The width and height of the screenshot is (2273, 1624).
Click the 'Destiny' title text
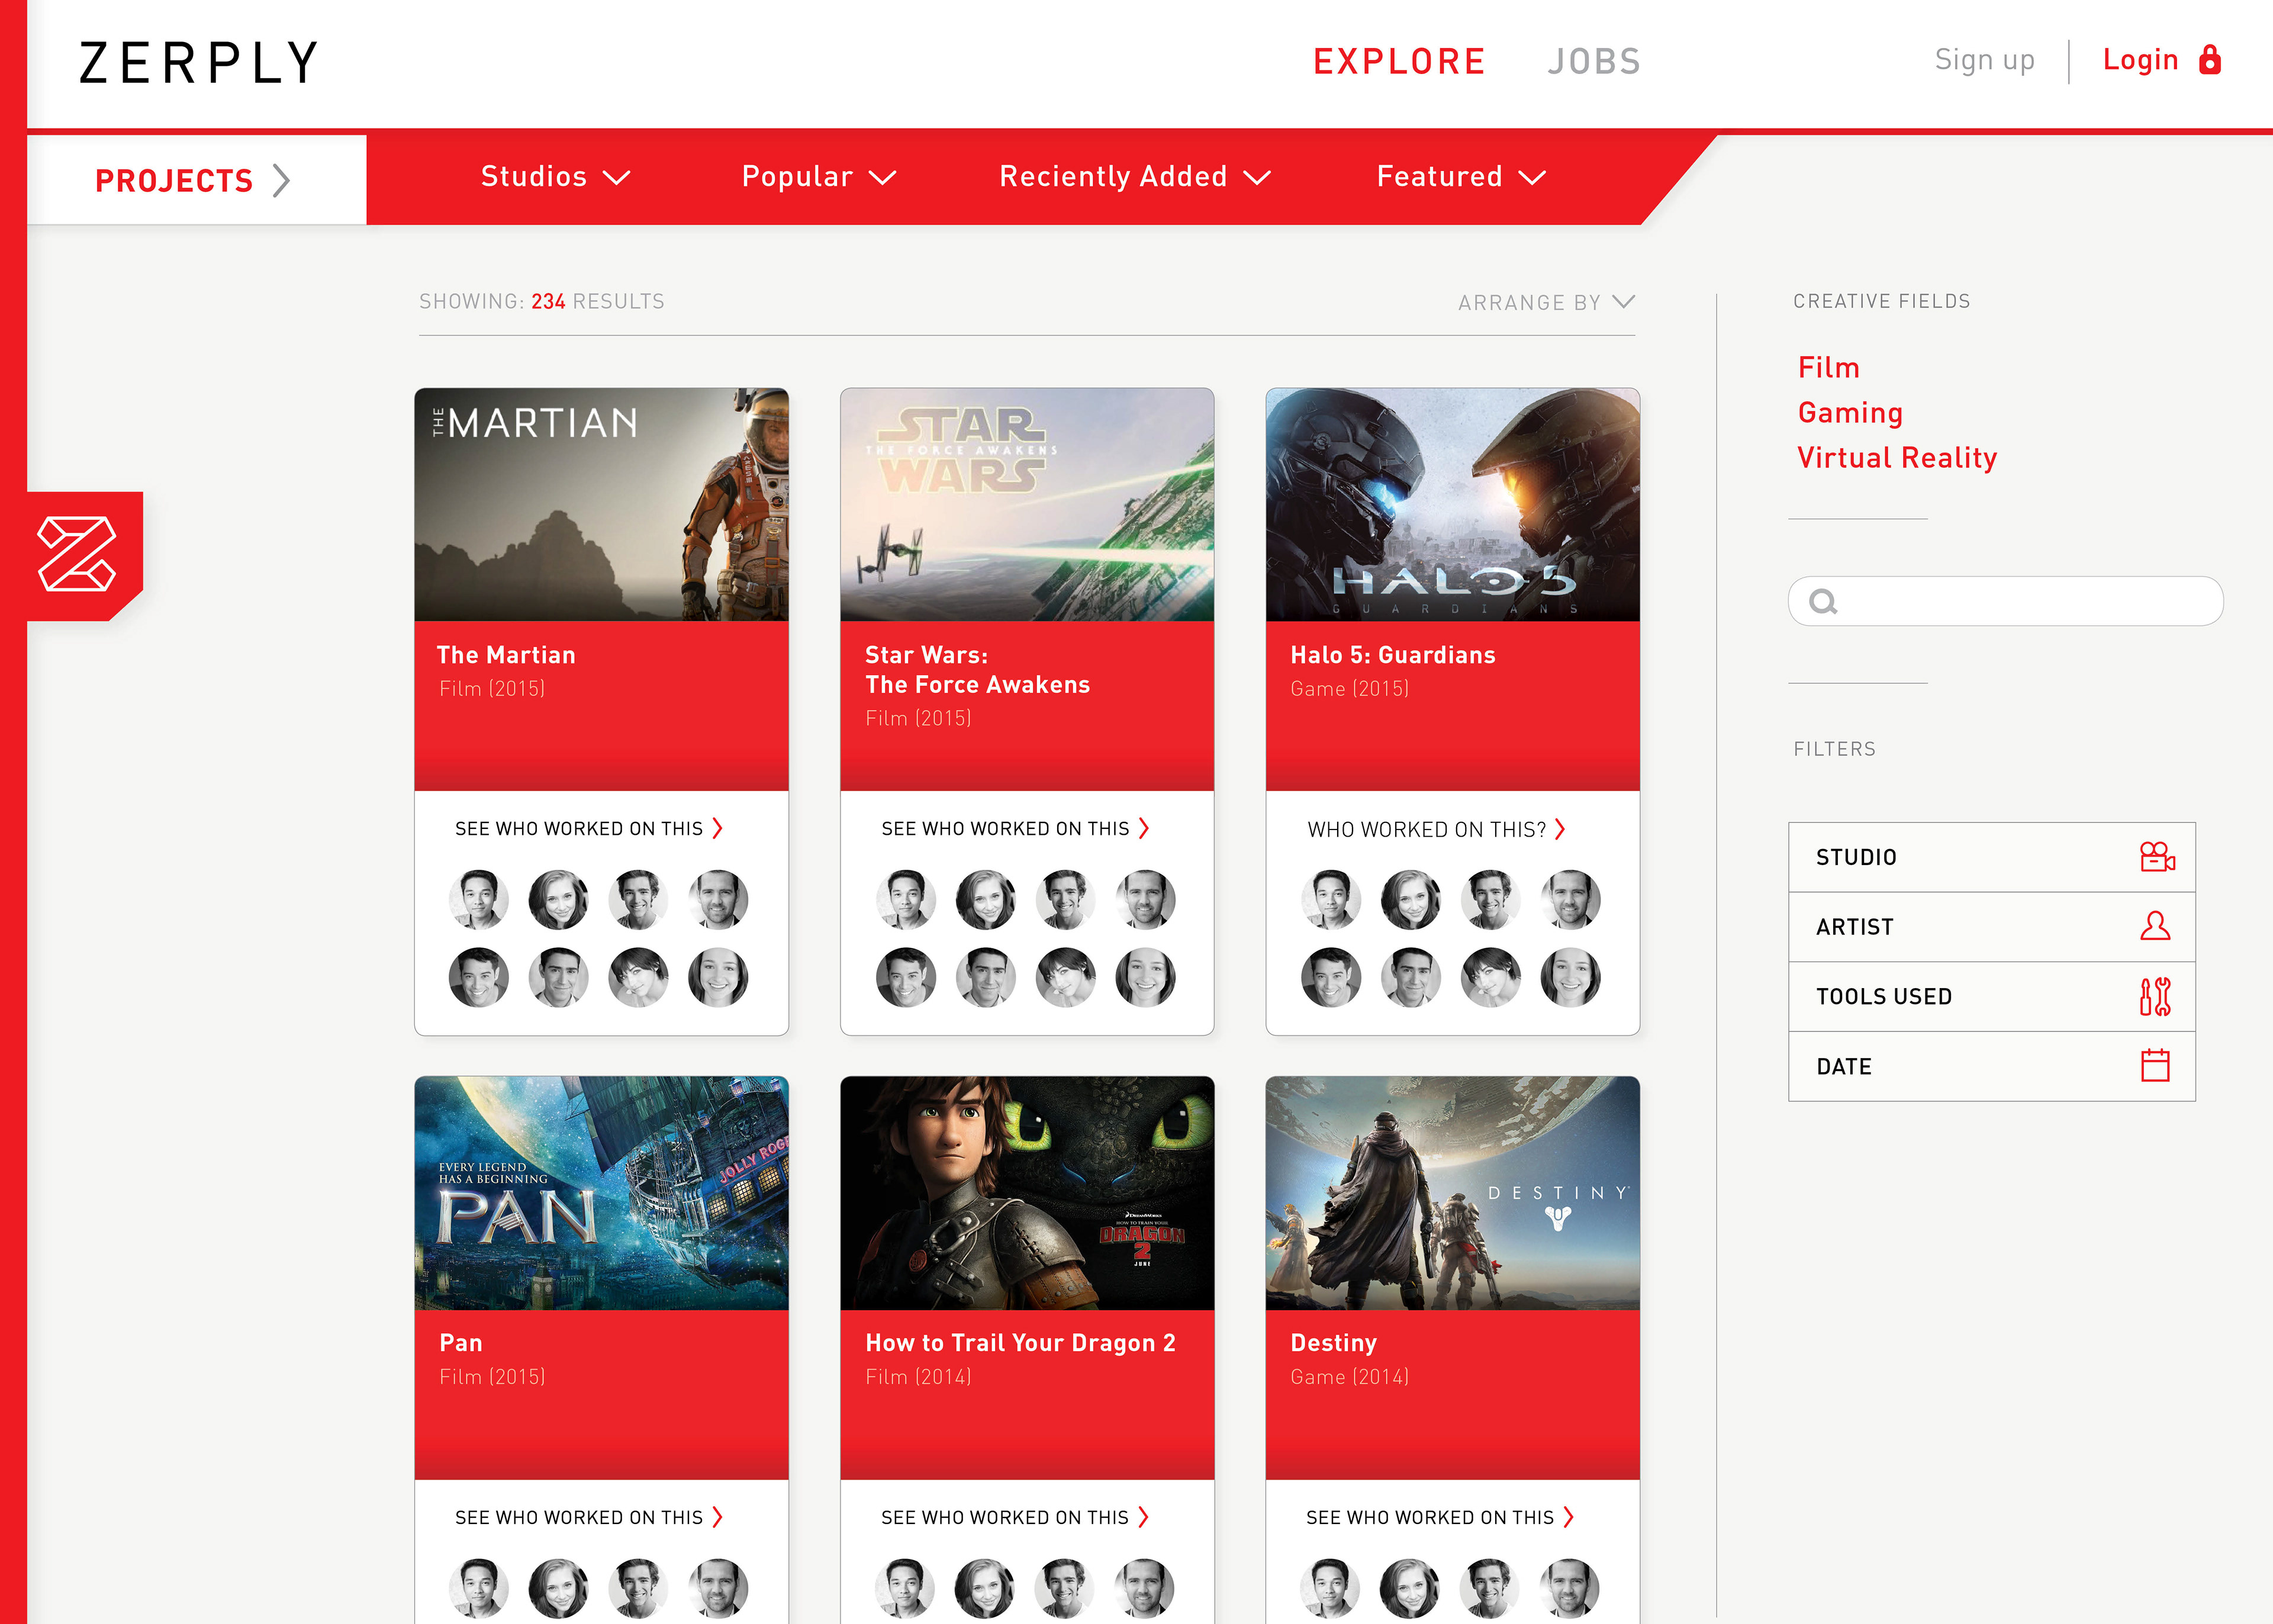1334,1343
